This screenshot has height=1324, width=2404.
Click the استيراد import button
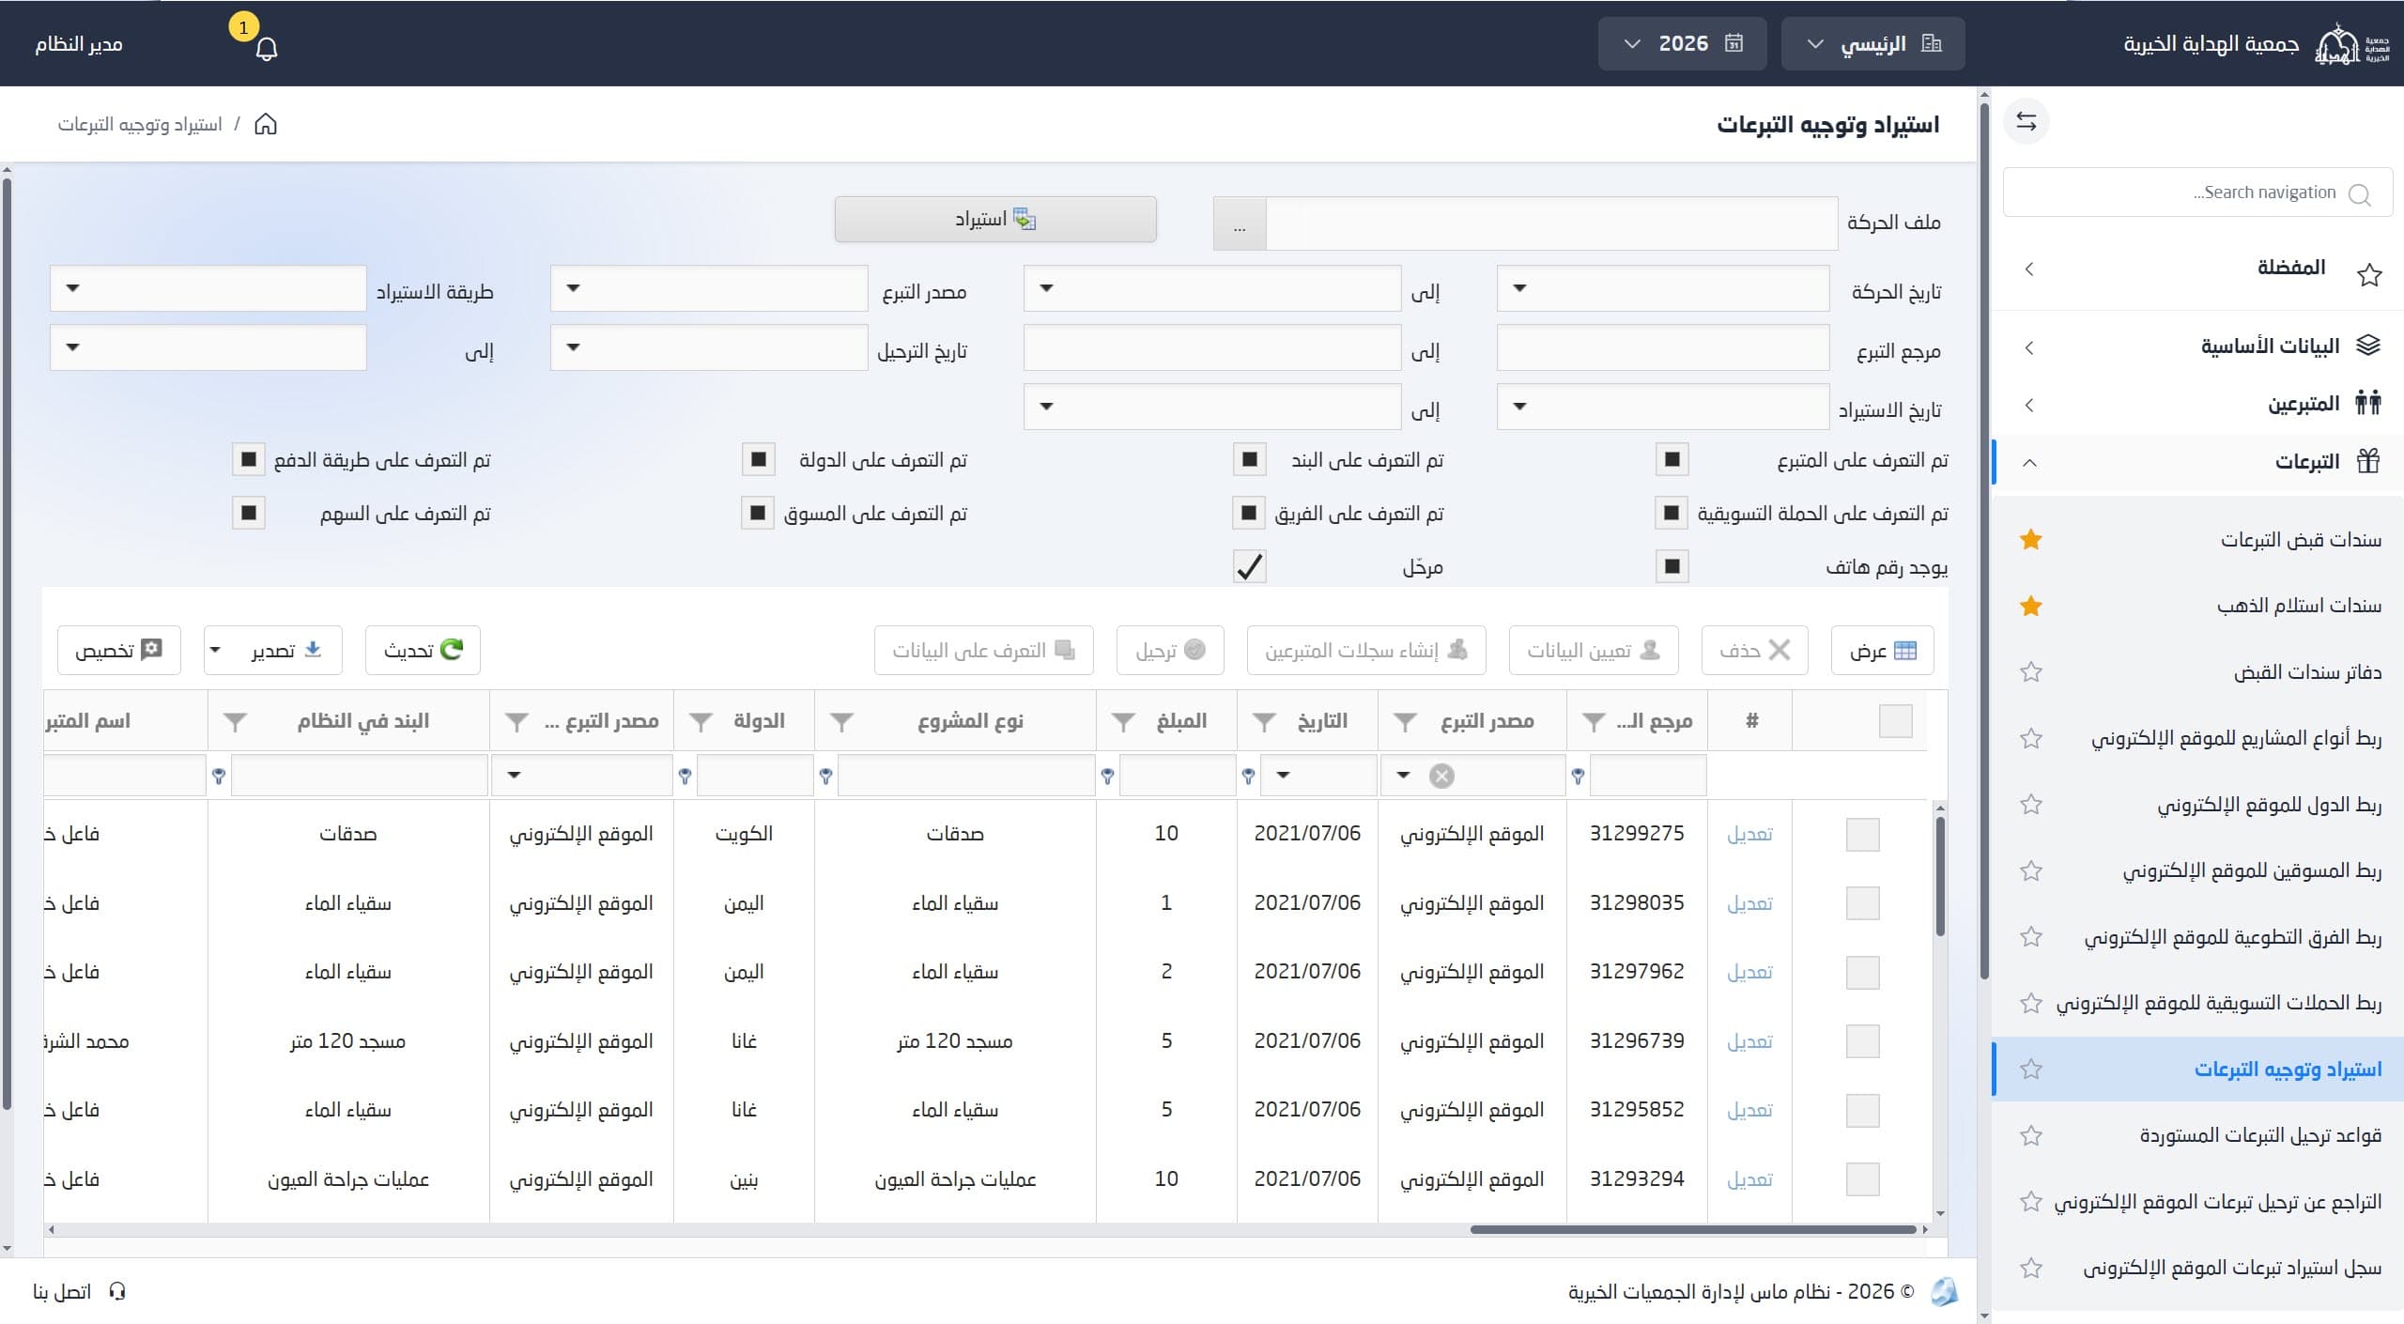click(995, 220)
